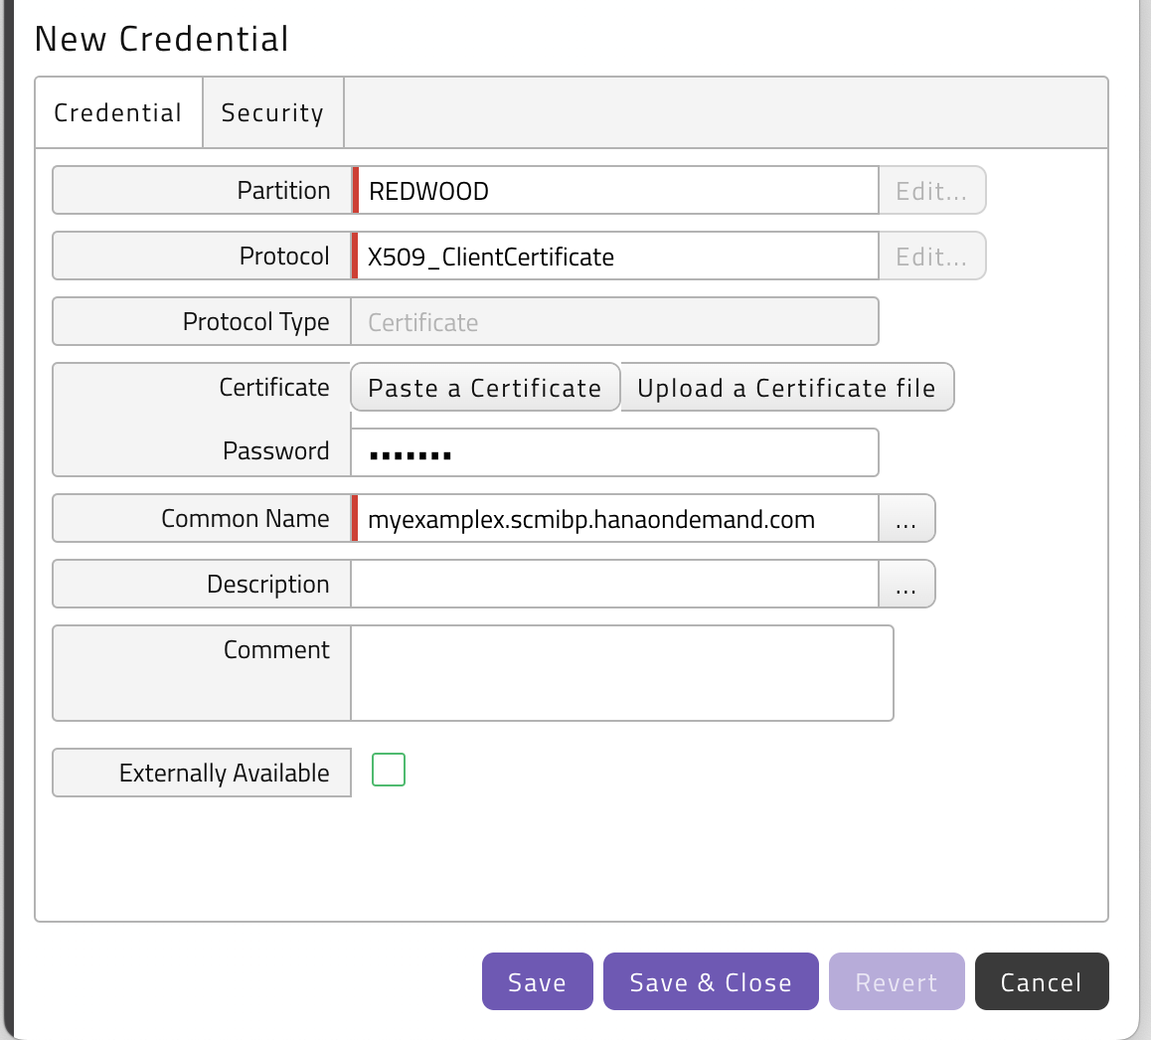Switch to the Security tab
The height and width of the screenshot is (1040, 1151).
tap(273, 112)
